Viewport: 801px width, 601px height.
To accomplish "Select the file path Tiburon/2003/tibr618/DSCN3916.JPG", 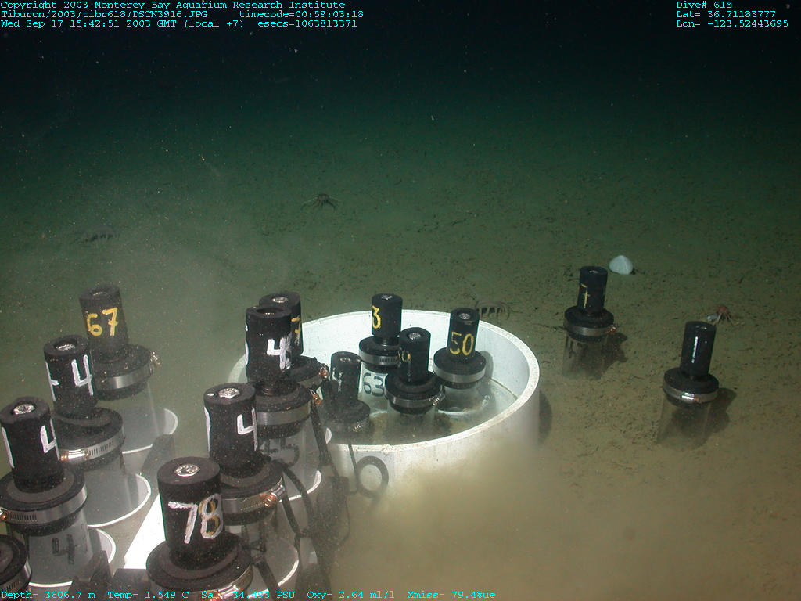I will [104, 14].
